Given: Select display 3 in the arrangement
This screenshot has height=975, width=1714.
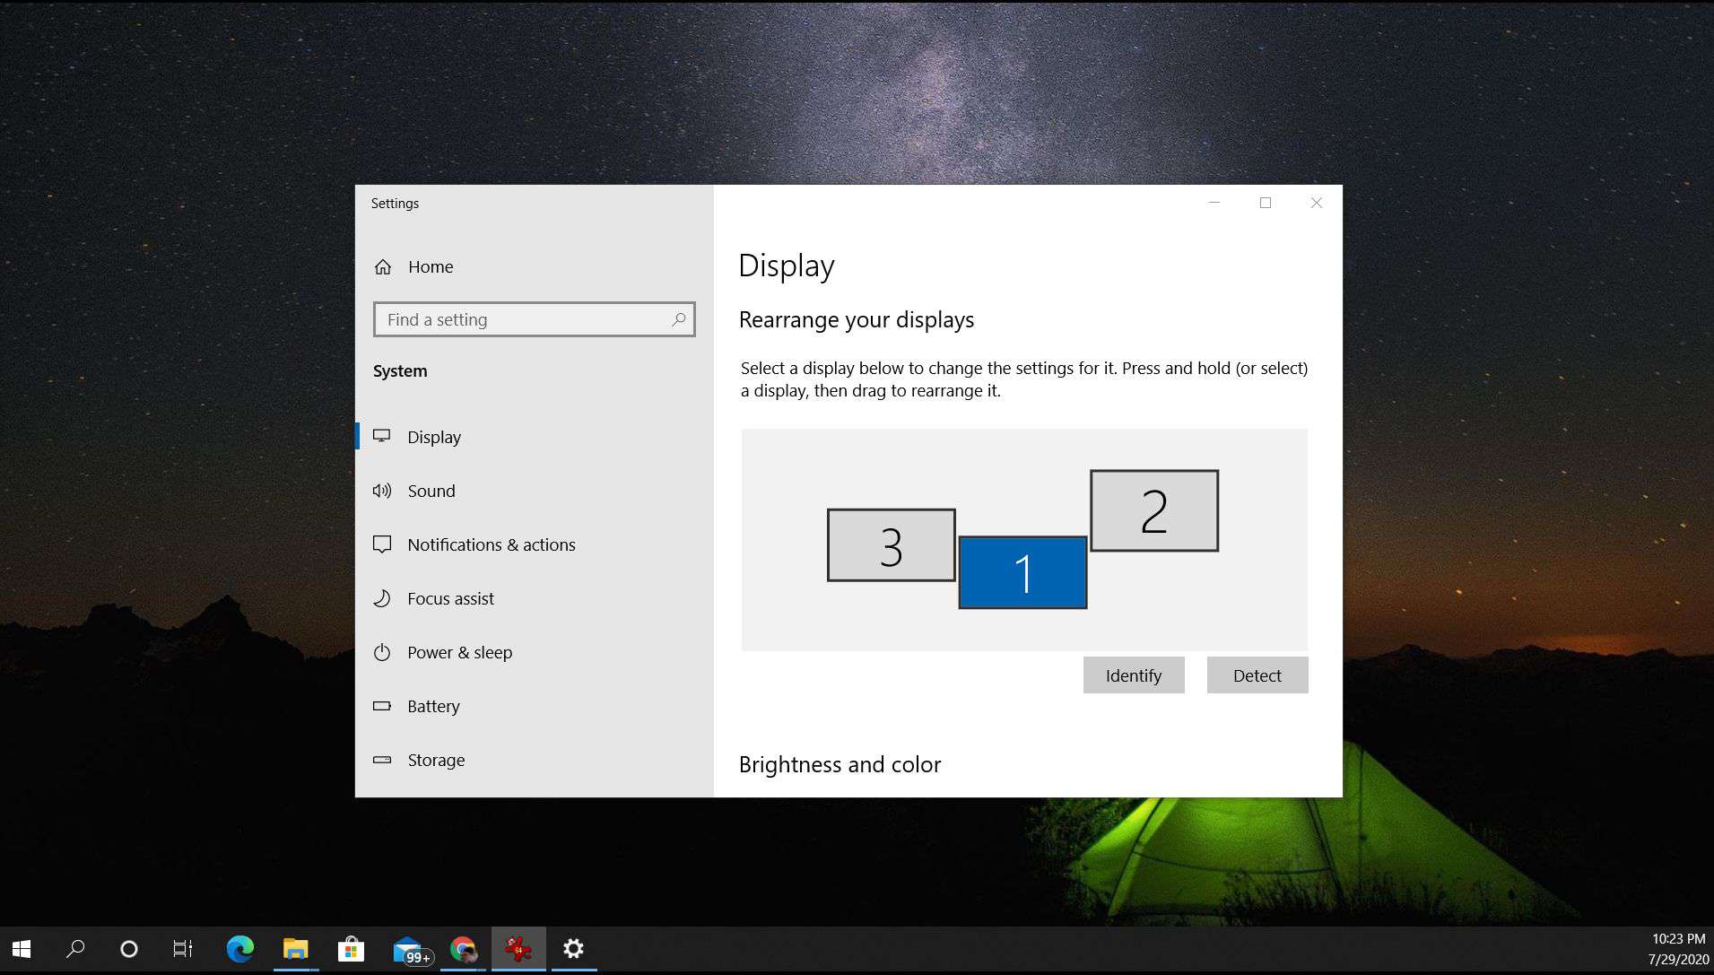Looking at the screenshot, I should 891,545.
